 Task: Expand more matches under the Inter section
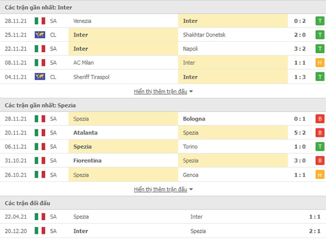coord(163,92)
